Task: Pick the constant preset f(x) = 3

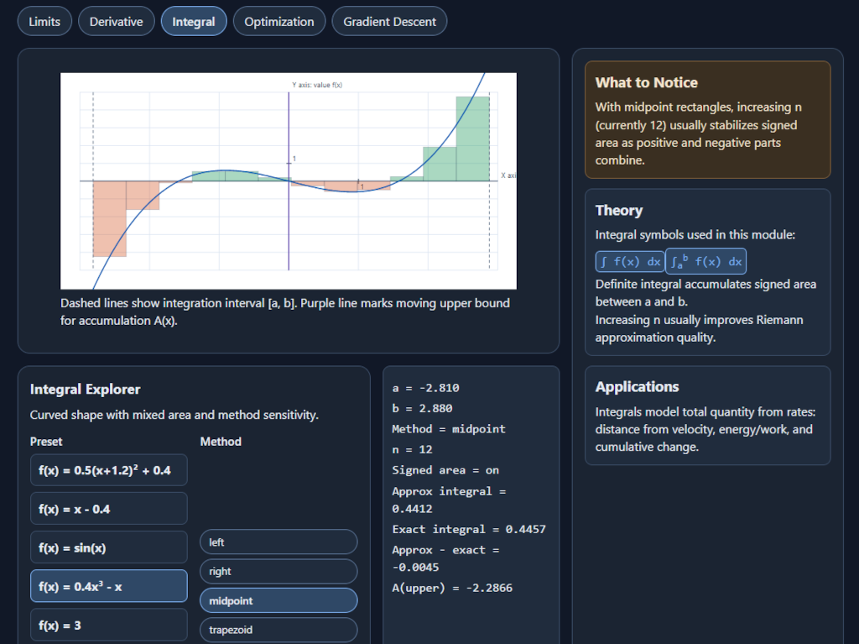Action: tap(109, 625)
